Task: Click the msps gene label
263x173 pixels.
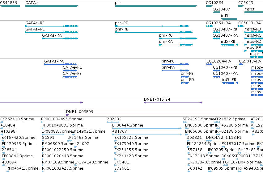Action: pyautogui.click(x=249, y=9)
